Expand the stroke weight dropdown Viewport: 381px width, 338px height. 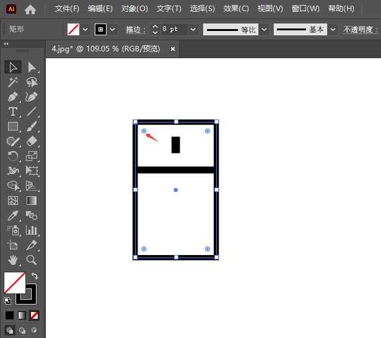193,30
